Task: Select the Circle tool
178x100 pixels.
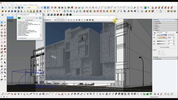Action: (x=2, y=36)
